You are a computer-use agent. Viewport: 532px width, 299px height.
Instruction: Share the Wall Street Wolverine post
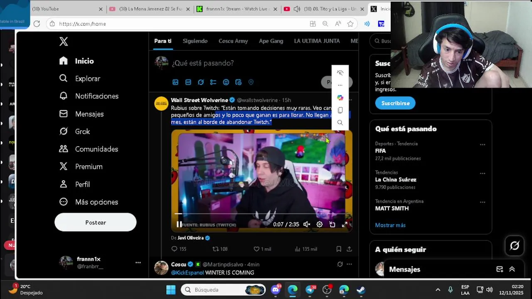coord(349,249)
